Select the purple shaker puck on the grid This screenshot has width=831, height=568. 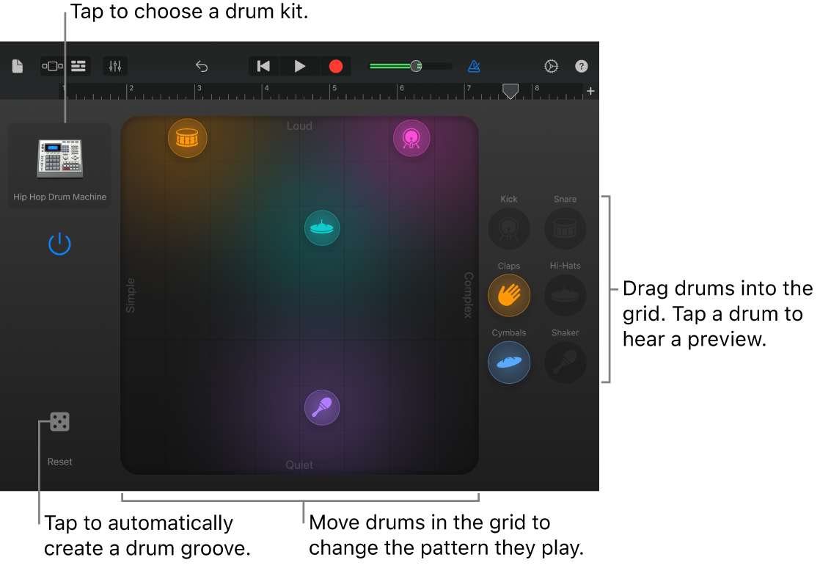(322, 407)
